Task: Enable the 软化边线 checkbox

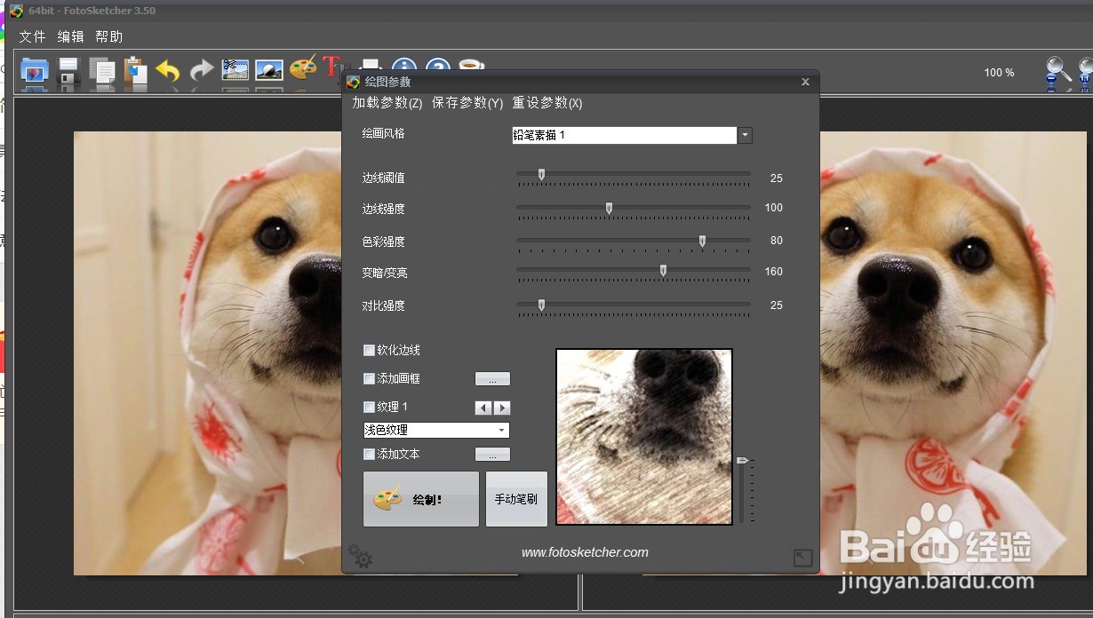Action: (369, 350)
